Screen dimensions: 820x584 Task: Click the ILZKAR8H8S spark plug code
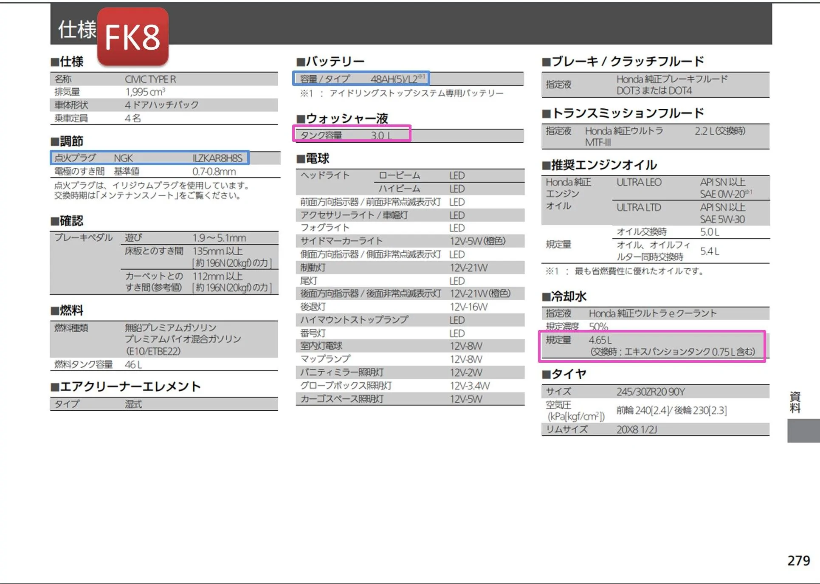pos(216,158)
